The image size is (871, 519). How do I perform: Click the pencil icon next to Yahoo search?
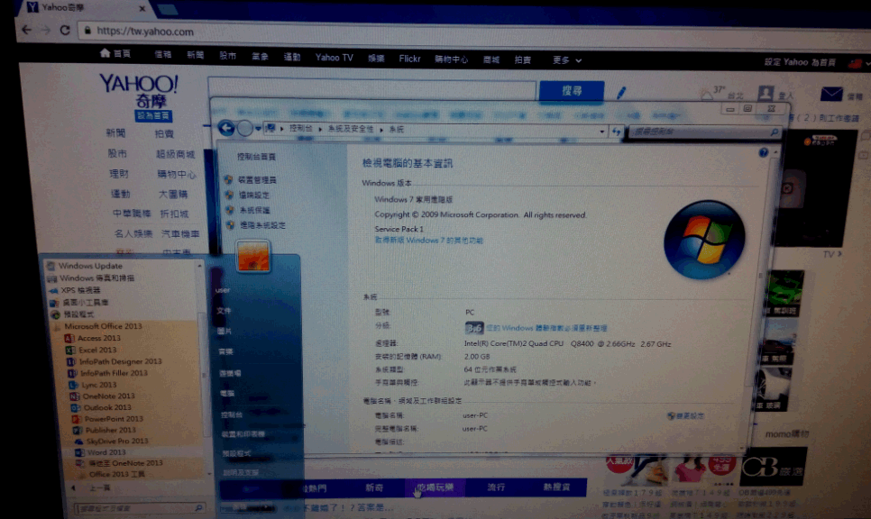tap(621, 92)
